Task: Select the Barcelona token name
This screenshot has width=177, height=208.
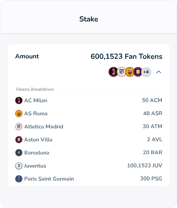Action: (x=37, y=153)
